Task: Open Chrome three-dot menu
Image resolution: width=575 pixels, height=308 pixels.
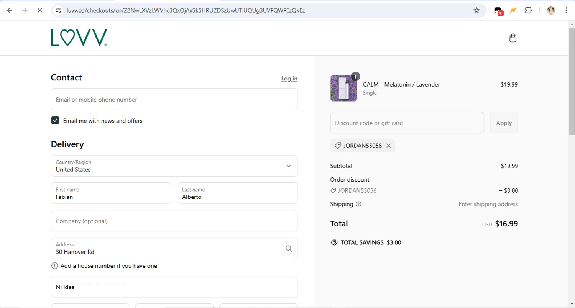Action: pos(566,10)
